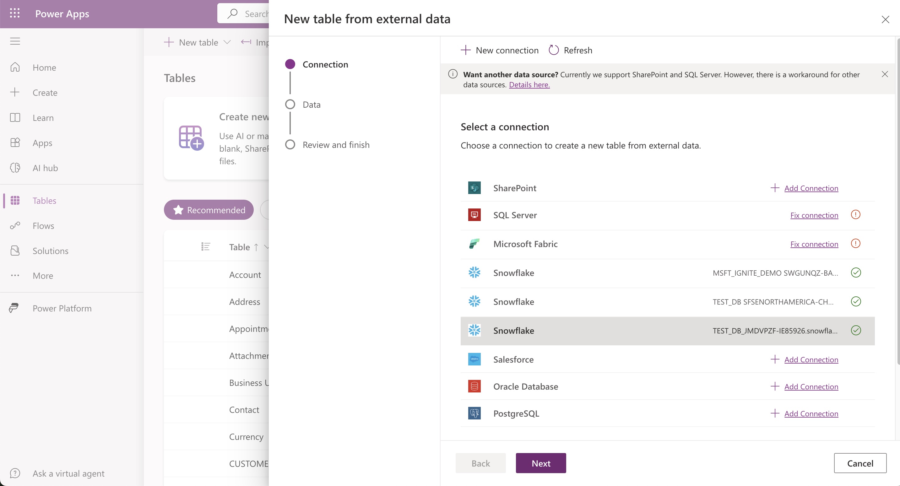Click the app launcher waffle icon
The image size is (900, 486).
[x=15, y=13]
